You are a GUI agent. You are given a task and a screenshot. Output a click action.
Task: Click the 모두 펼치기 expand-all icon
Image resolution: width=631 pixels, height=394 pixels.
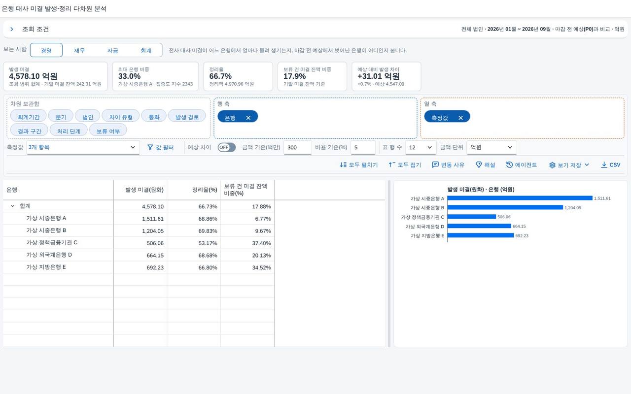tap(344, 165)
